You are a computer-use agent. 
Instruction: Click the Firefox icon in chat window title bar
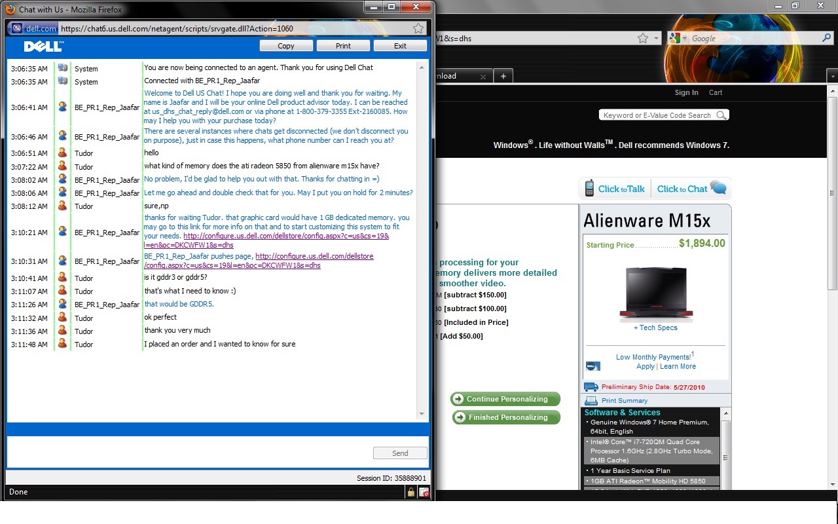tap(10, 9)
